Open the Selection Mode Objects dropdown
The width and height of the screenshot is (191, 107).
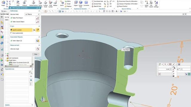coord(32,14)
